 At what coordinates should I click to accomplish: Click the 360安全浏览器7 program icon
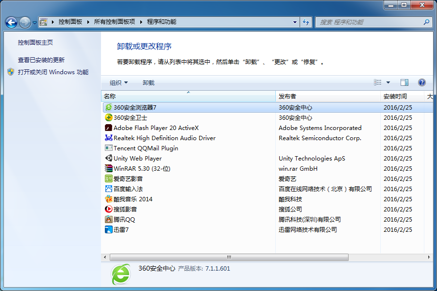[109, 107]
